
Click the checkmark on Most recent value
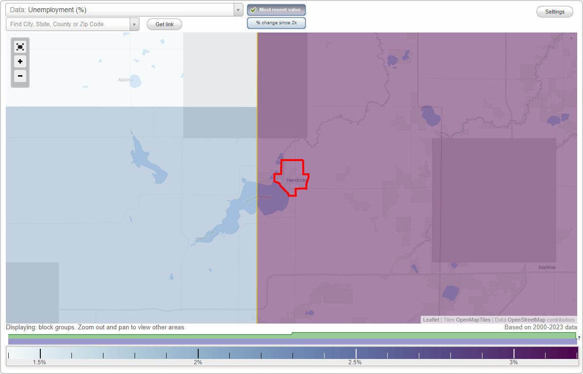click(253, 9)
